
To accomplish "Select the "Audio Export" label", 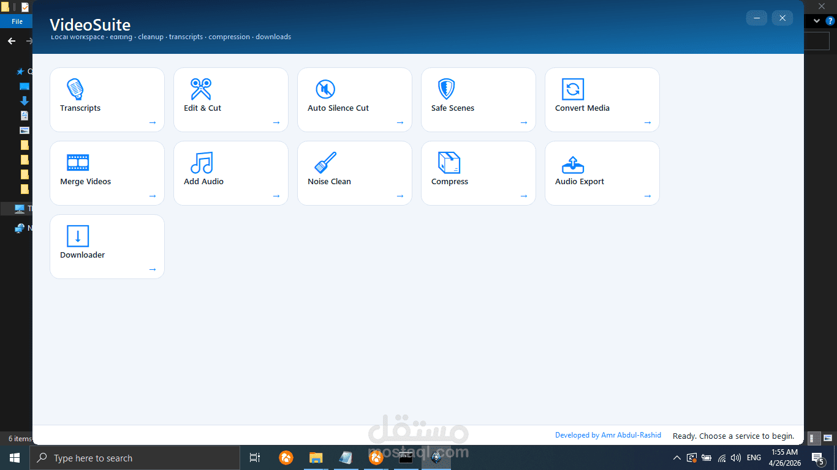I will [580, 182].
